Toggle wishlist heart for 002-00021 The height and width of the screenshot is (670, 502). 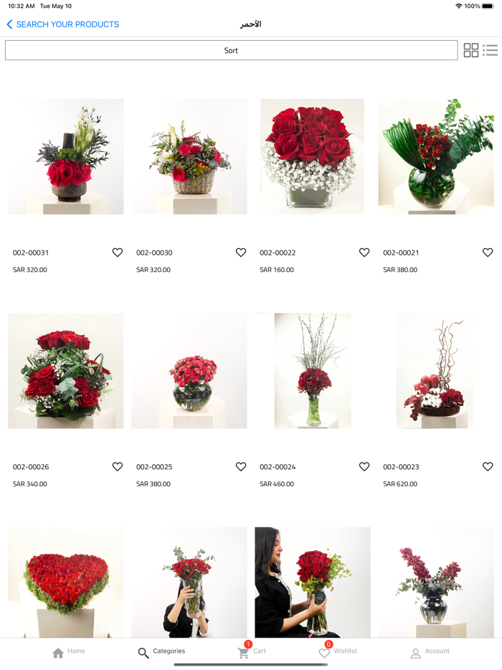[488, 253]
